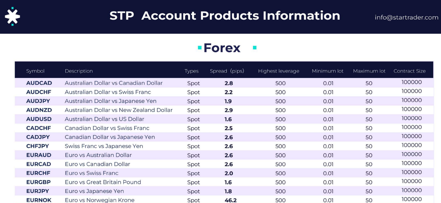Open the info@startrader.com email link
Image resolution: width=441 pixels, height=203 pixels.
(x=406, y=17)
